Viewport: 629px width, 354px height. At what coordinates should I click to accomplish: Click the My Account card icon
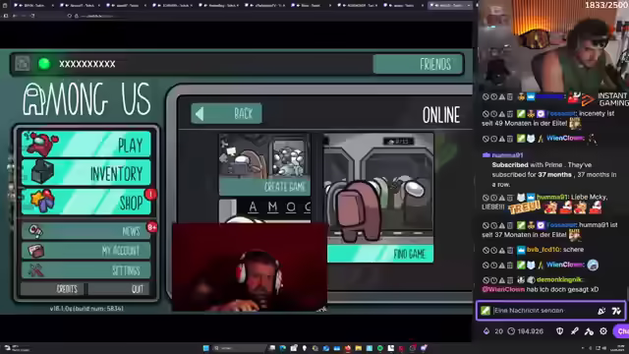click(x=35, y=251)
